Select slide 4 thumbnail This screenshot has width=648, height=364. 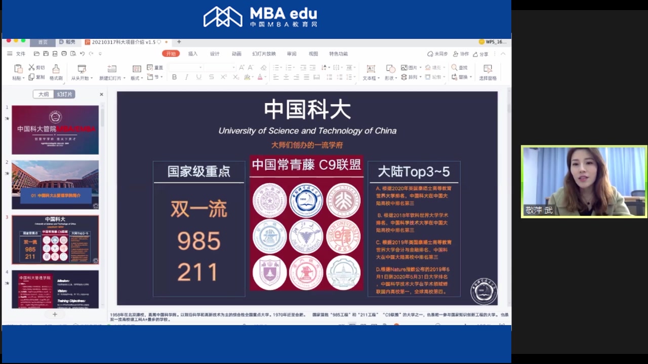(x=55, y=289)
